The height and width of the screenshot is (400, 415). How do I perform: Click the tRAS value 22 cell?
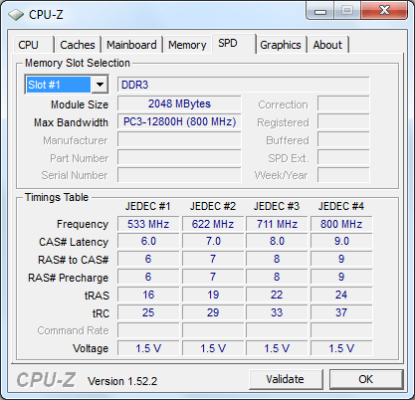(x=277, y=295)
